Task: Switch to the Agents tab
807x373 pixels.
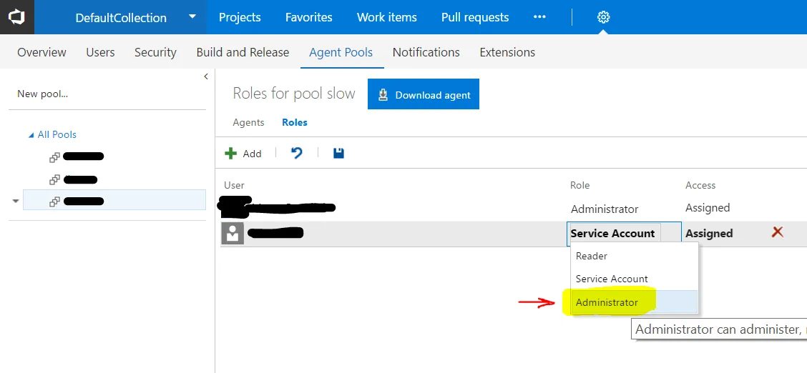Action: [248, 122]
